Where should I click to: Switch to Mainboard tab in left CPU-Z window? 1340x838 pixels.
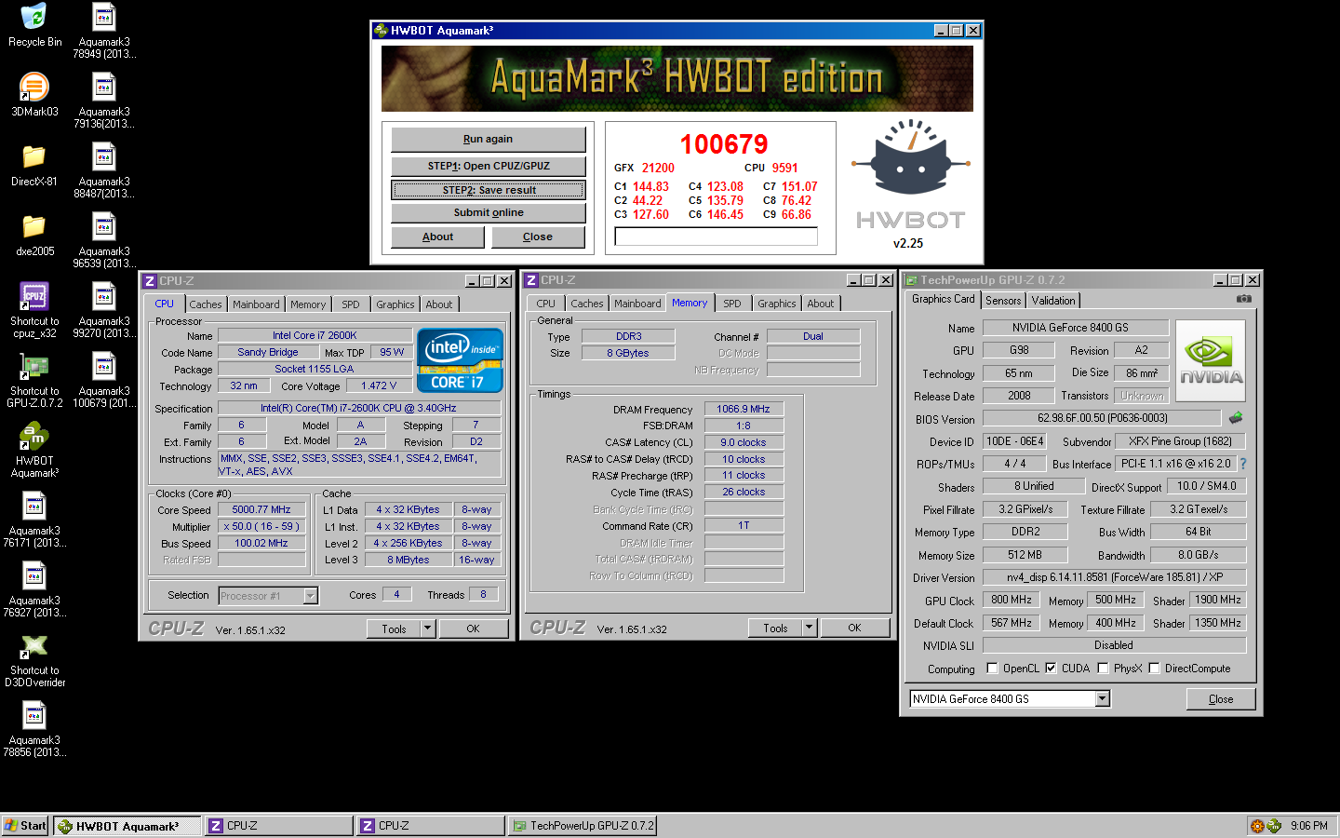click(256, 304)
